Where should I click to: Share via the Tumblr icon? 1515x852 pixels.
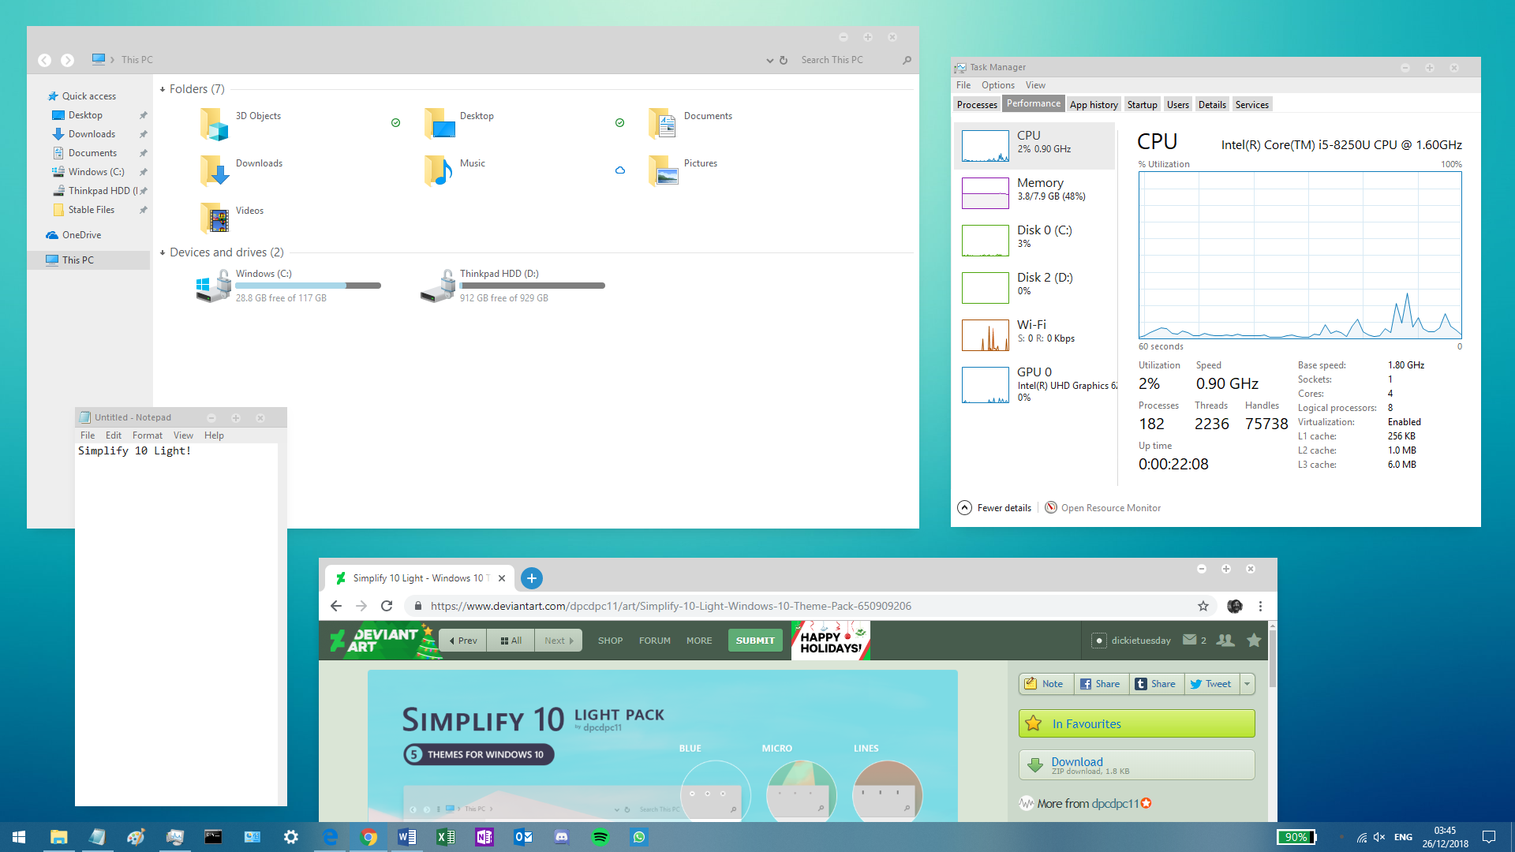(x=1140, y=683)
